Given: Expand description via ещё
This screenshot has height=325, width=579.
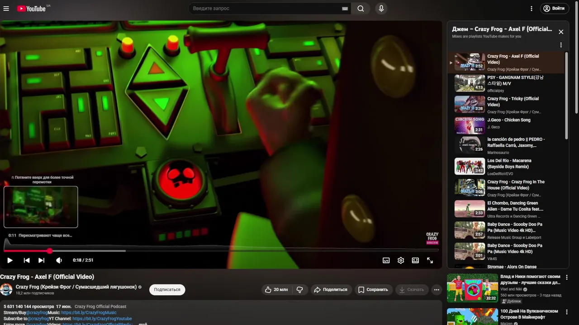Looking at the screenshot, I should point(142,324).
